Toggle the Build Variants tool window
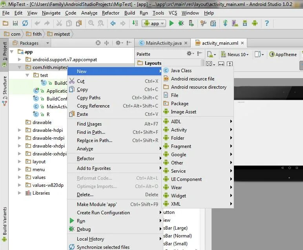This screenshot has width=303, height=250. pos(4,224)
